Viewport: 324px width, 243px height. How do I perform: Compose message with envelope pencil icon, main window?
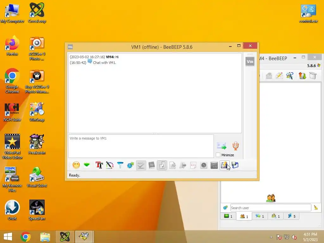click(279, 76)
